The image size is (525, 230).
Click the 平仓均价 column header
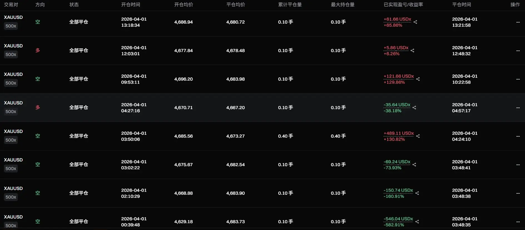click(235, 5)
